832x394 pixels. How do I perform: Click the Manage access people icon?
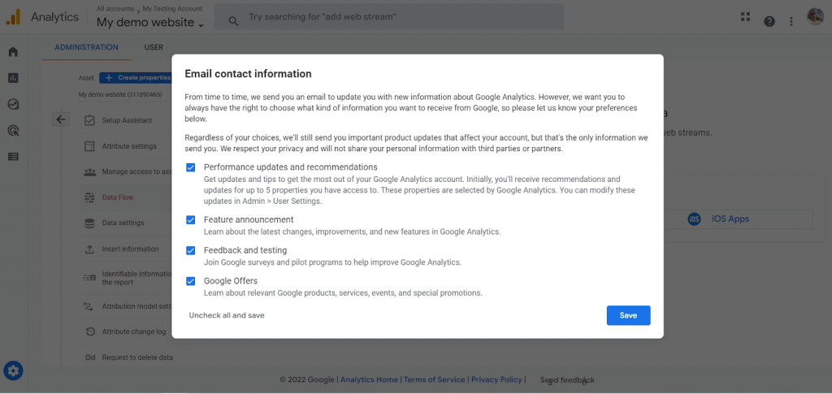pos(89,171)
